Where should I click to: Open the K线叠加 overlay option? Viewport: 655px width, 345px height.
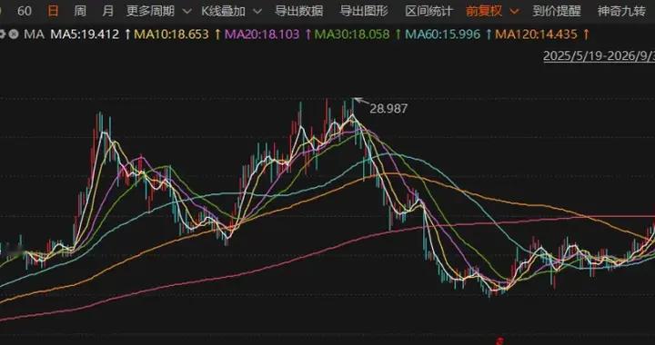[224, 11]
